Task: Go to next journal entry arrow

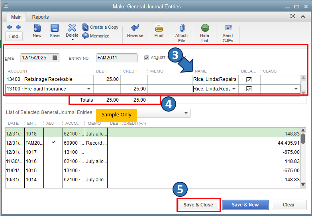Action: [x=18, y=27]
